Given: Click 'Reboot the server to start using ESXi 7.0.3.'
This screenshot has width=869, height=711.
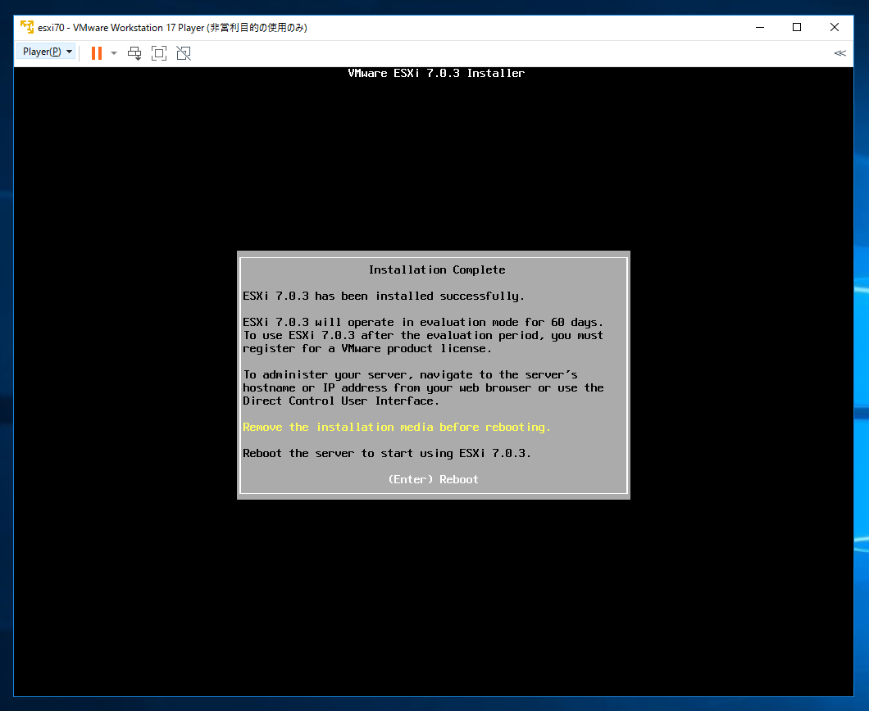Looking at the screenshot, I should 387,454.
